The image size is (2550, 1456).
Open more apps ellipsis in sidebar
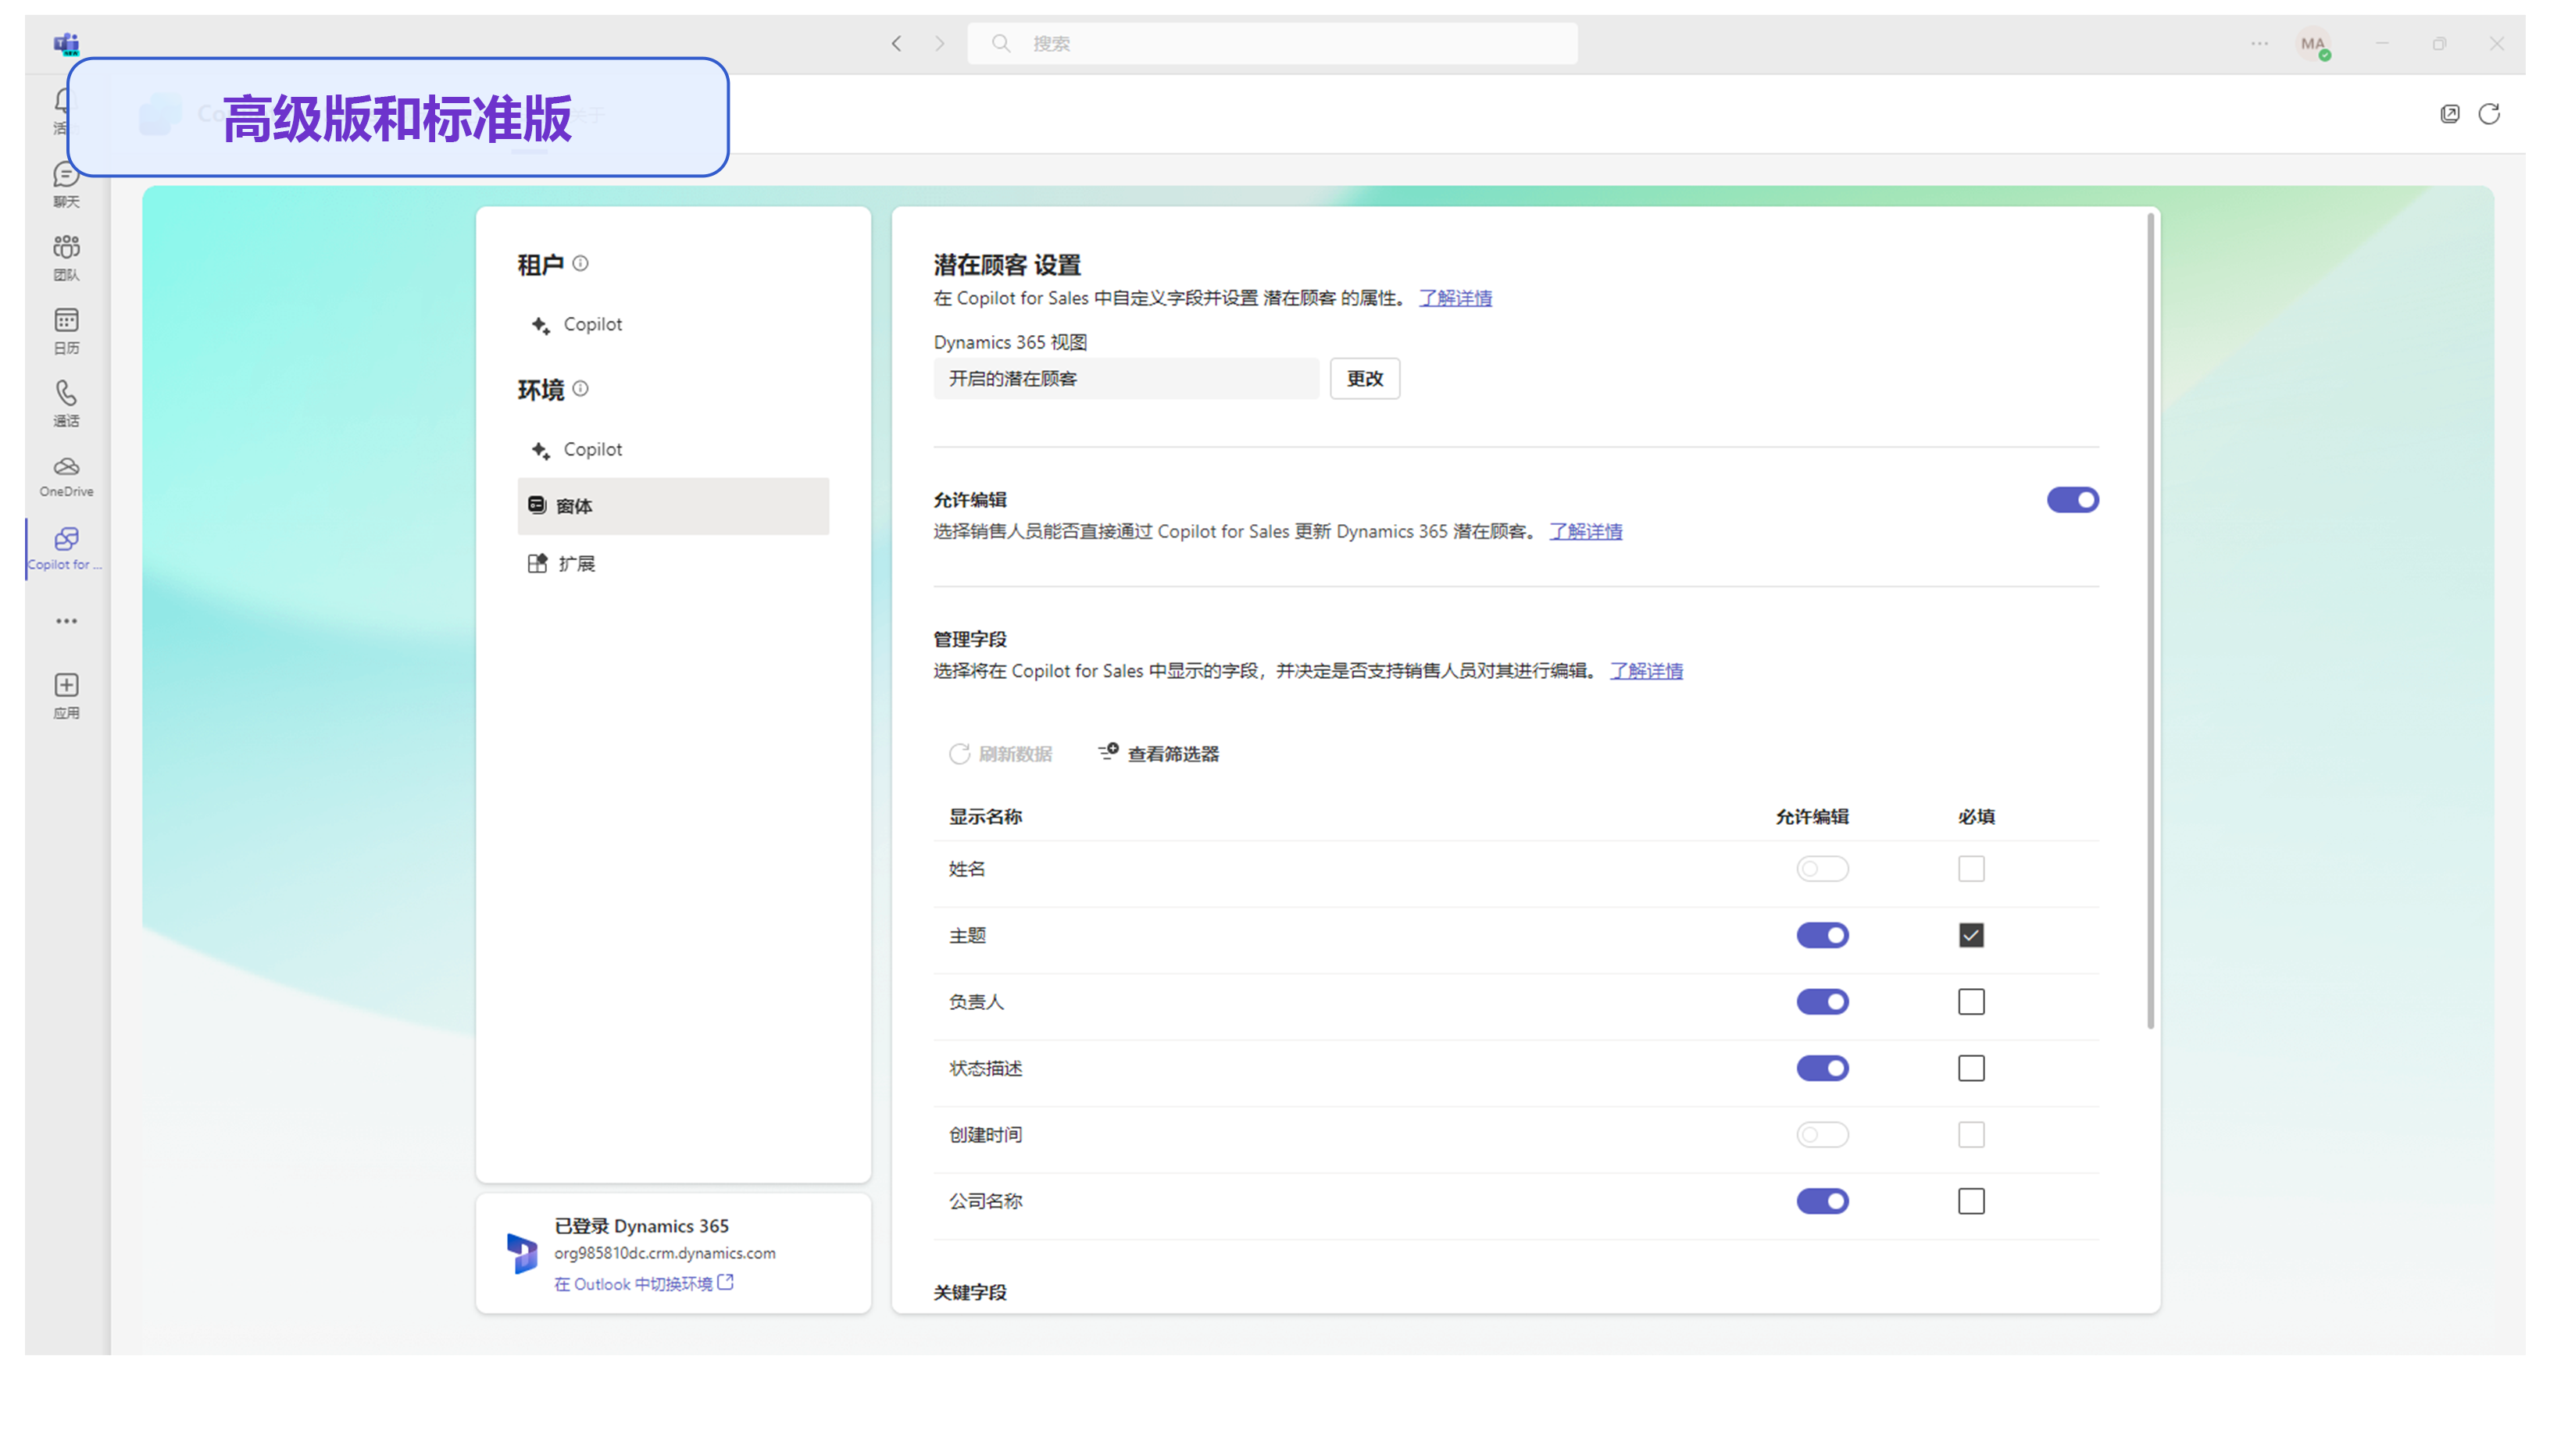coord(66,621)
